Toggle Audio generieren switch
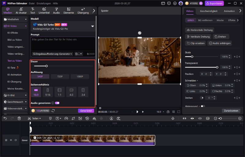 (57, 103)
